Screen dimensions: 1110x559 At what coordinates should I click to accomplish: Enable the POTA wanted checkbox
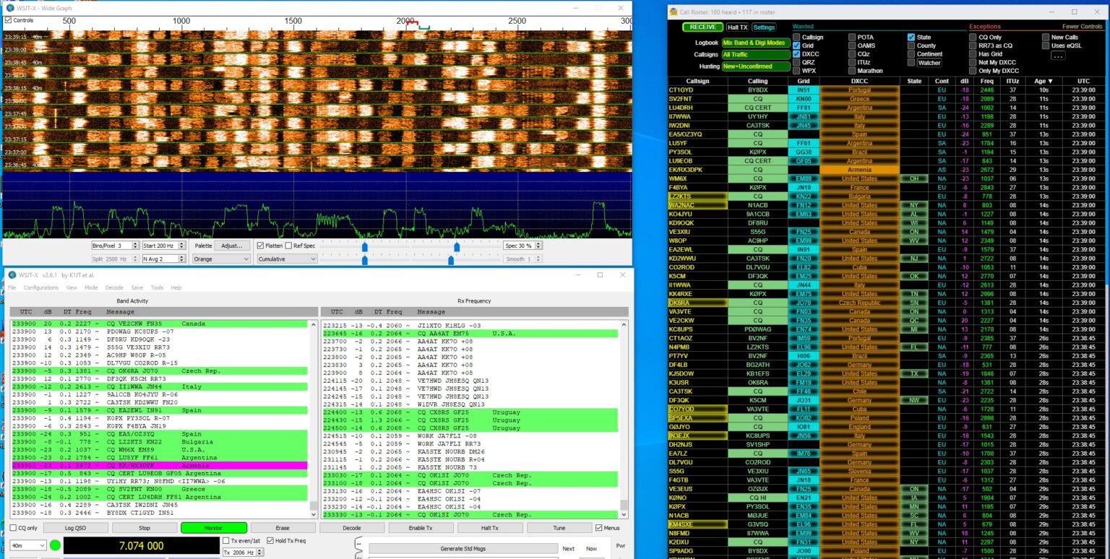pyautogui.click(x=852, y=38)
